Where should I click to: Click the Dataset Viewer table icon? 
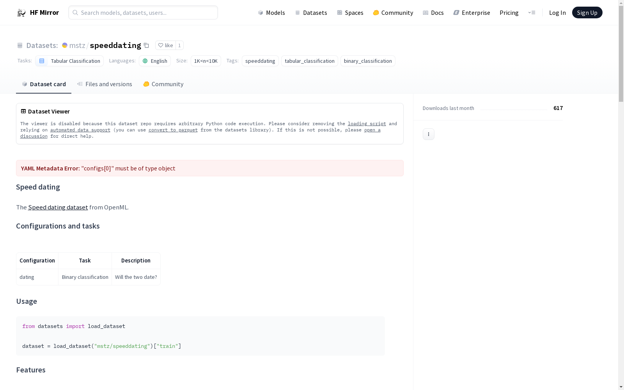(x=23, y=111)
